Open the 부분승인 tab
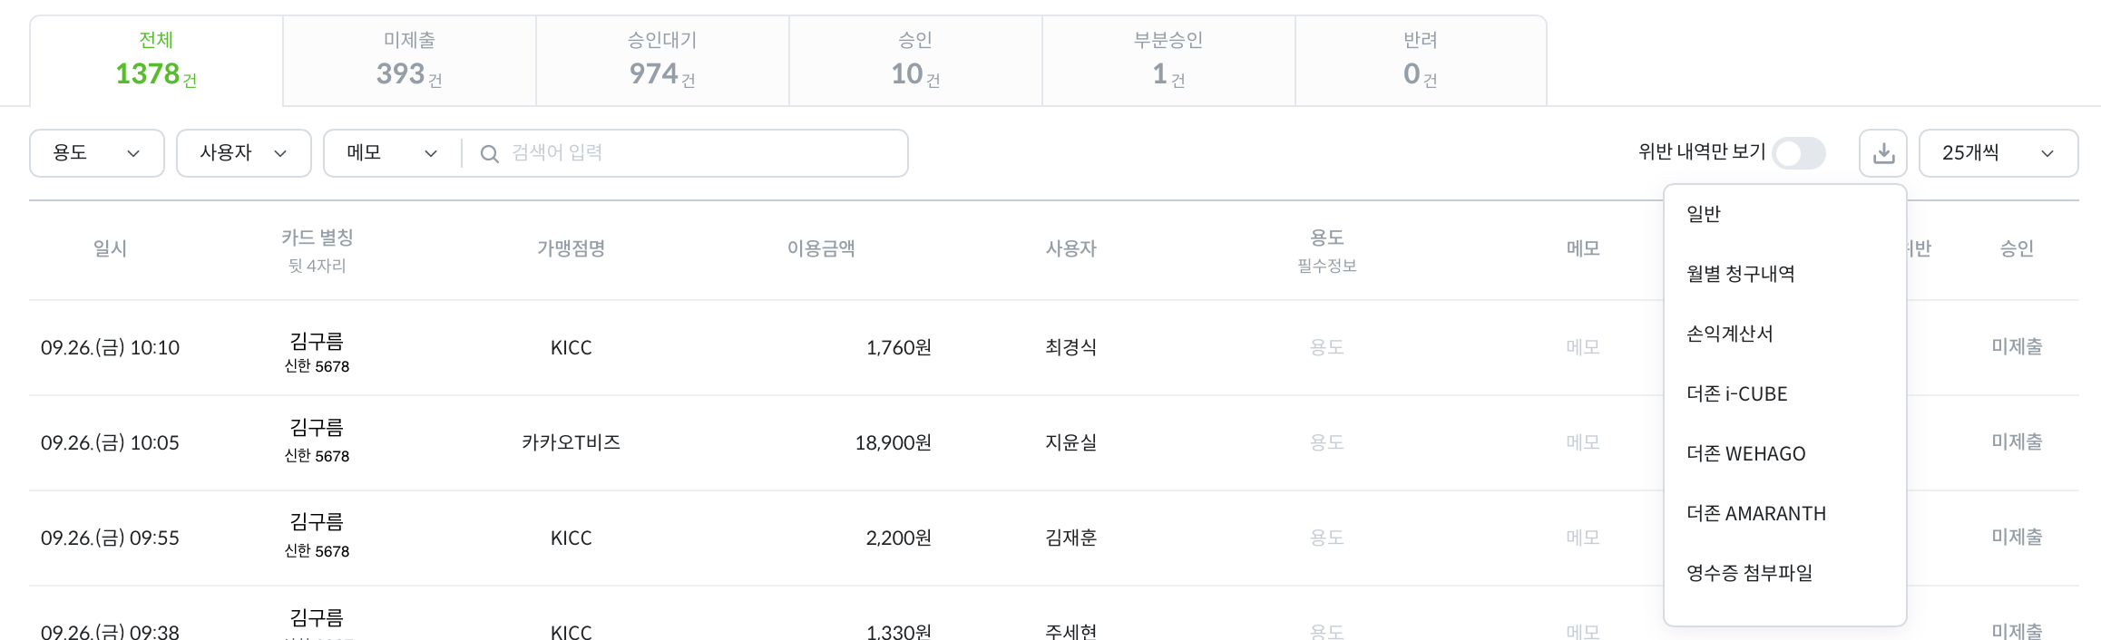Screen dimensions: 2101x640 (x=1168, y=61)
